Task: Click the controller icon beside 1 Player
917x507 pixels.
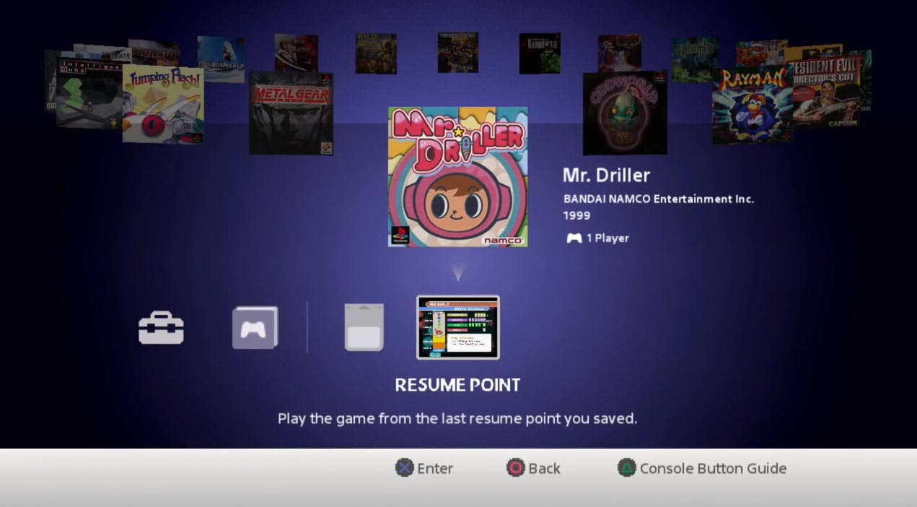Action: [574, 238]
